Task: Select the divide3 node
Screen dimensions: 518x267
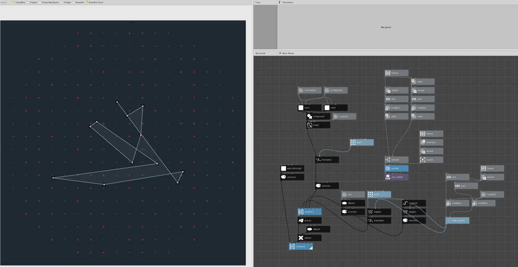Action: (431, 151)
